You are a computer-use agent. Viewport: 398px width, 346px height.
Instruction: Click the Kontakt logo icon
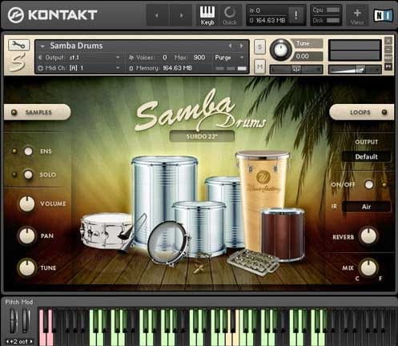[x=15, y=15]
